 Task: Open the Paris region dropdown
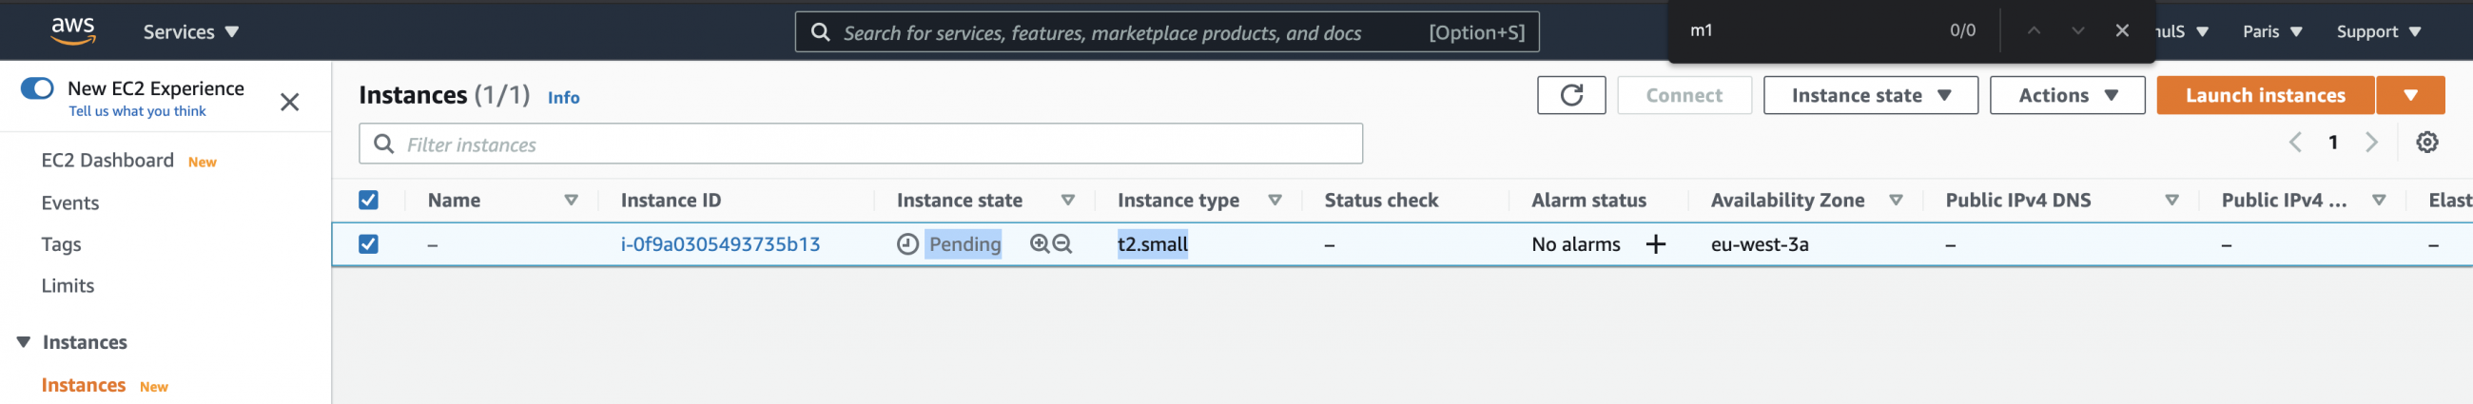coord(2271,31)
